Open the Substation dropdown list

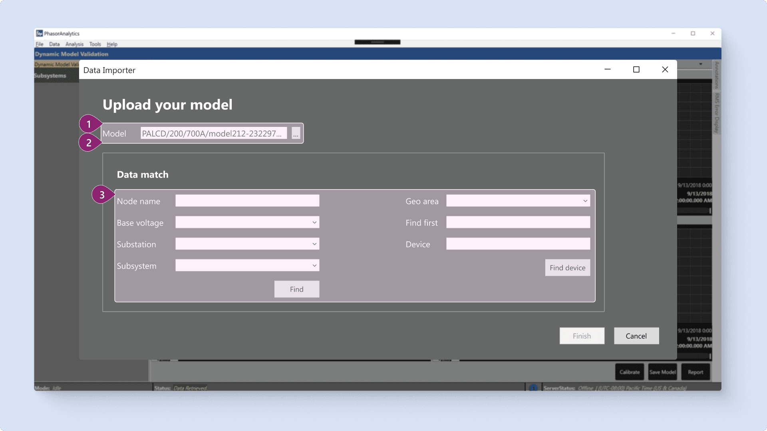point(314,244)
